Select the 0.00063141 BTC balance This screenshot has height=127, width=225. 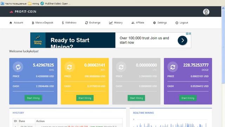pos(95,65)
